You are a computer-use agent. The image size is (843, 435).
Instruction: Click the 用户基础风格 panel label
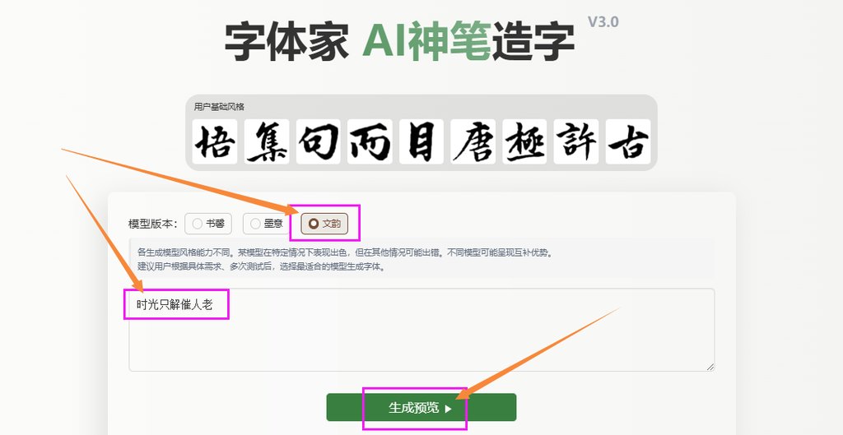point(219,107)
